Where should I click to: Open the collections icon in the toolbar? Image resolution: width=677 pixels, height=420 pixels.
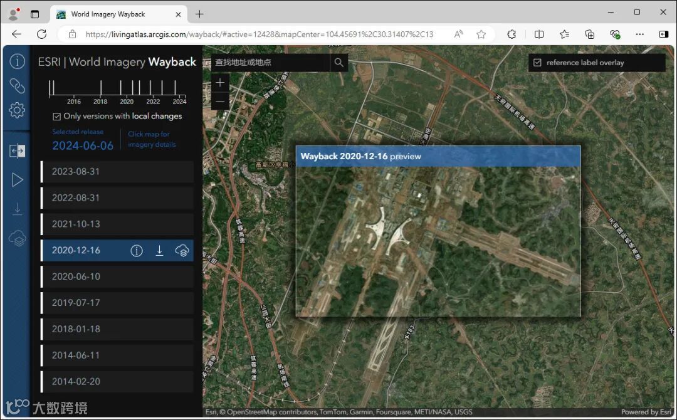tap(589, 34)
